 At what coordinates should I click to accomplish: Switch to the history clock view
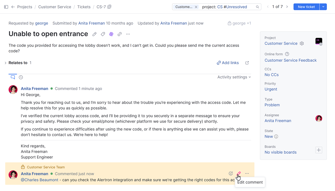point(21,77)
